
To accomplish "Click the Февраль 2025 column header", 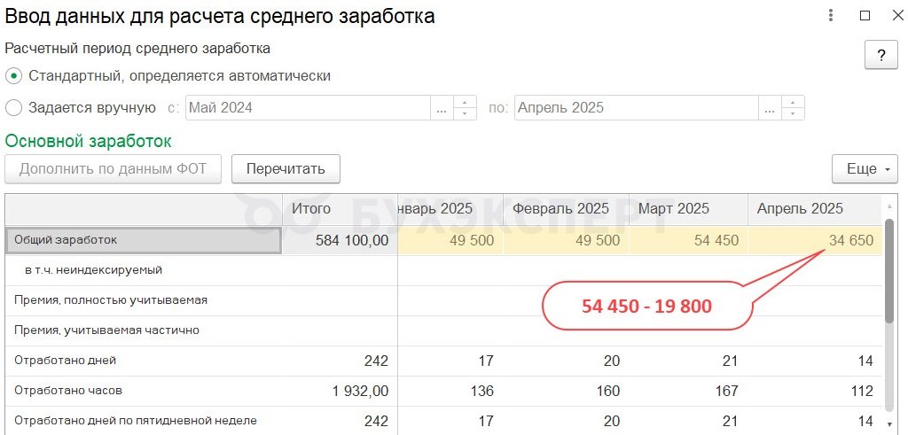I will (566, 209).
